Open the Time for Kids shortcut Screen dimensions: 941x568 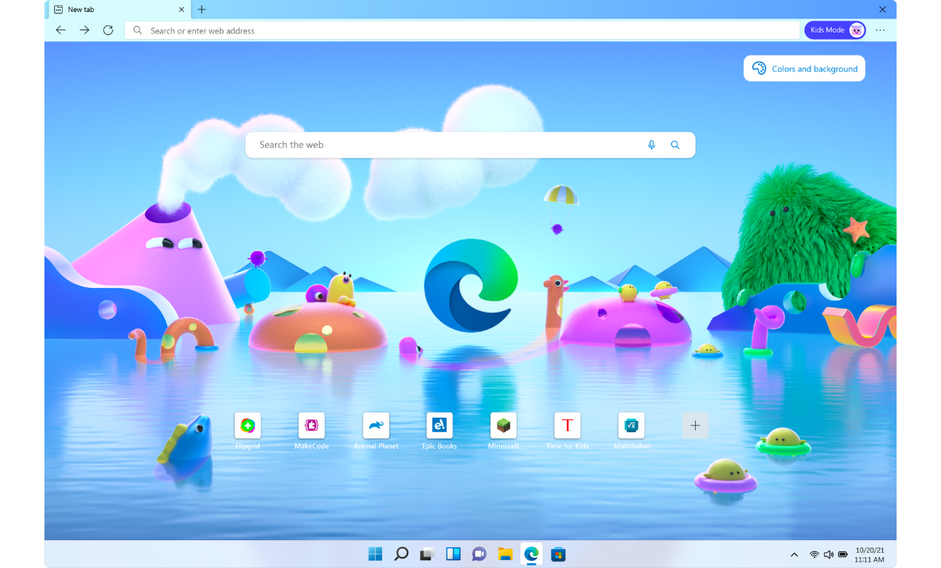point(567,430)
